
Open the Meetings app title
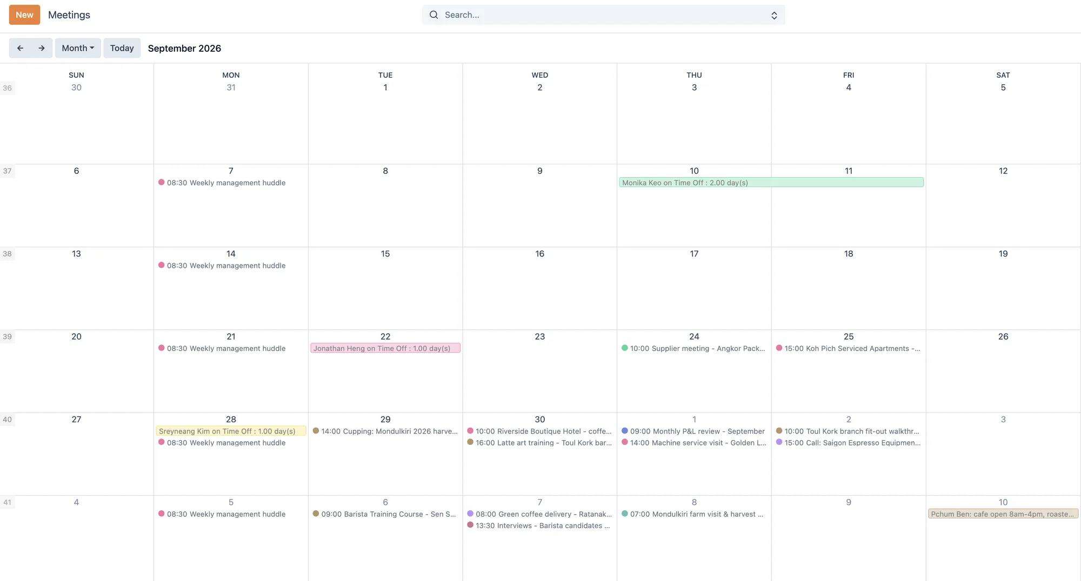pos(69,15)
